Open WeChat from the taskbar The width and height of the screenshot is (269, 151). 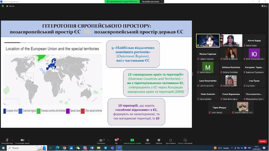pyautogui.click(x=78, y=148)
